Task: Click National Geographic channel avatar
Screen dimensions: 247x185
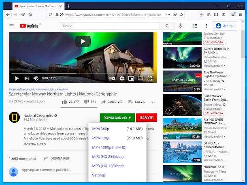Action: tap(14, 117)
